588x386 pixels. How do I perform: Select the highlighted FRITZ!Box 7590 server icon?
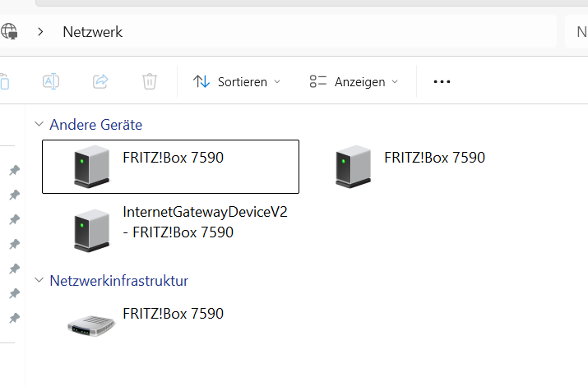tap(90, 165)
